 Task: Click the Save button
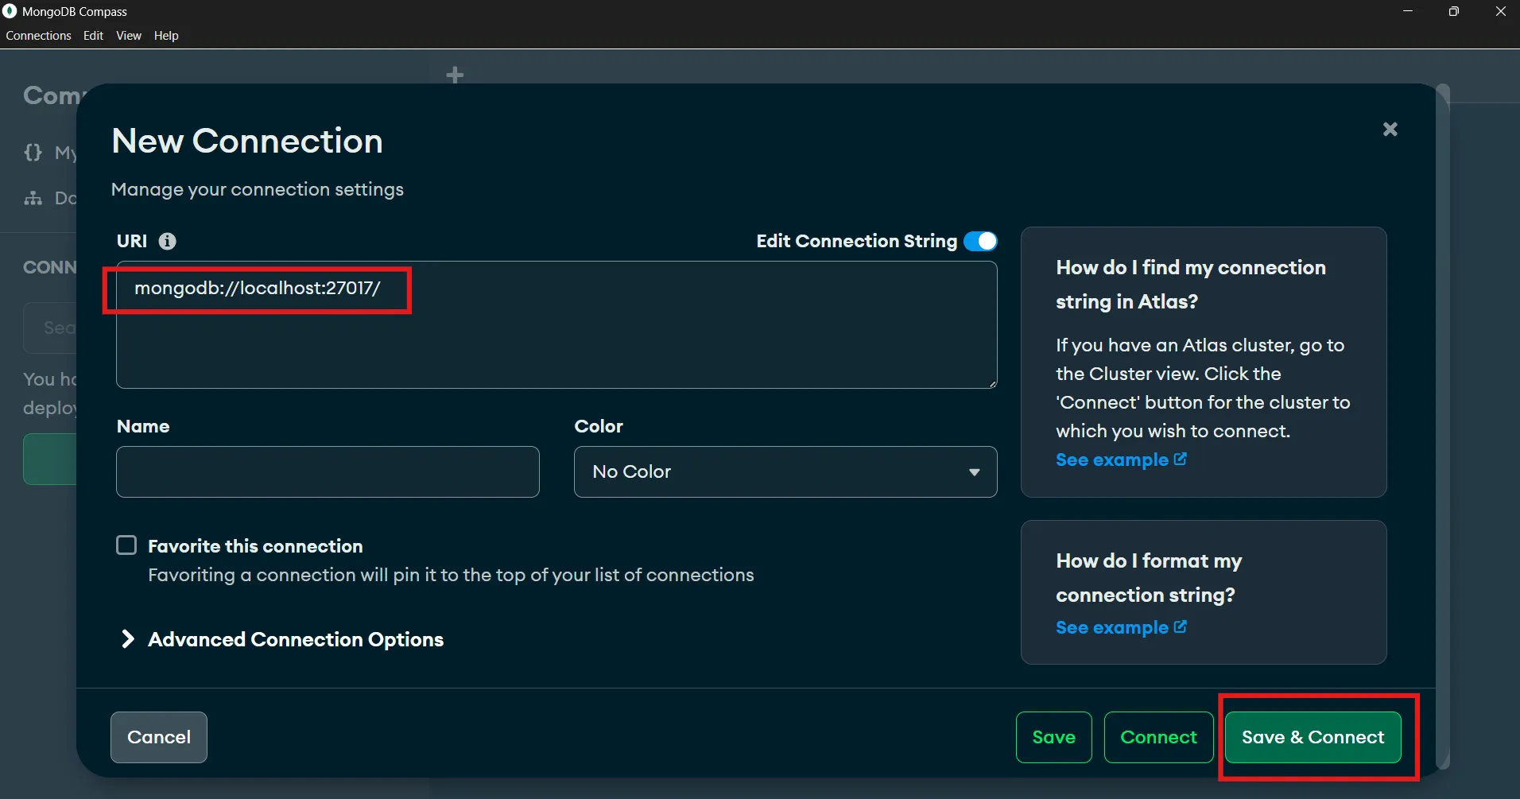1053,737
